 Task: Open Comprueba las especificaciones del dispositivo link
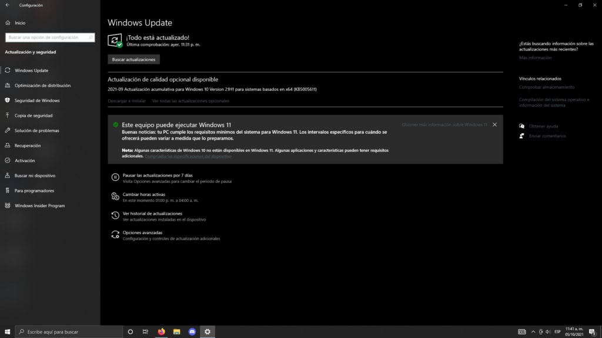[188, 156]
